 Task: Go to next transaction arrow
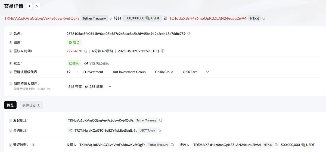pyautogui.click(x=37, y=6)
